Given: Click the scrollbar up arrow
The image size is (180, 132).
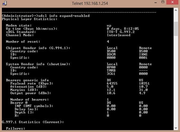Looking at the screenshot, I should tap(176, 10).
